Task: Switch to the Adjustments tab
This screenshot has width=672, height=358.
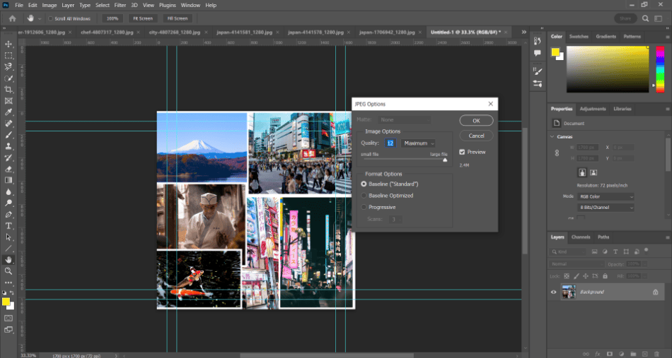Action: 593,109
